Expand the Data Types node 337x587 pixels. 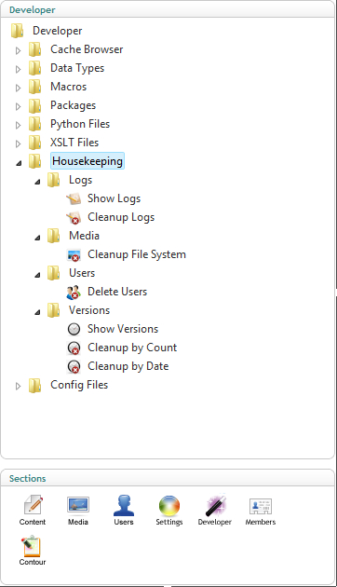coord(18,69)
